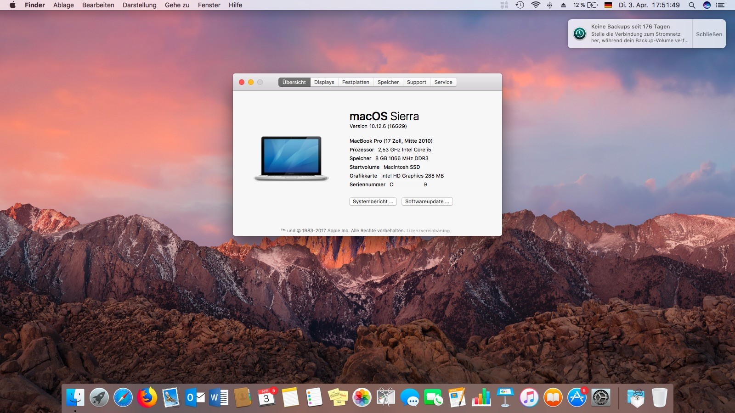735x413 pixels.
Task: Open Microsoft Word from the Dock
Action: coord(219,397)
